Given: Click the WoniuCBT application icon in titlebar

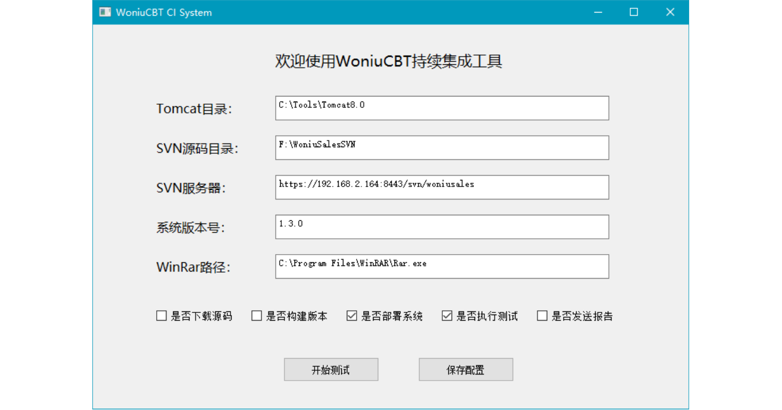Looking at the screenshot, I should pyautogui.click(x=104, y=11).
